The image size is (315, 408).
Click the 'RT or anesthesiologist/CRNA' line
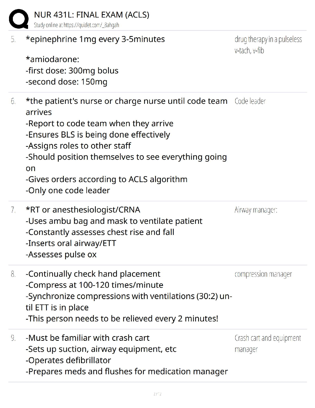tap(83, 210)
